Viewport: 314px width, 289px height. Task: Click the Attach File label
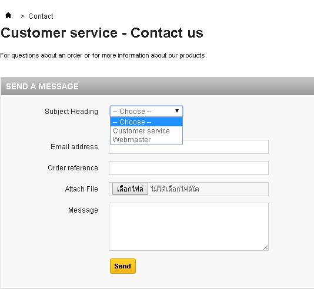point(82,189)
